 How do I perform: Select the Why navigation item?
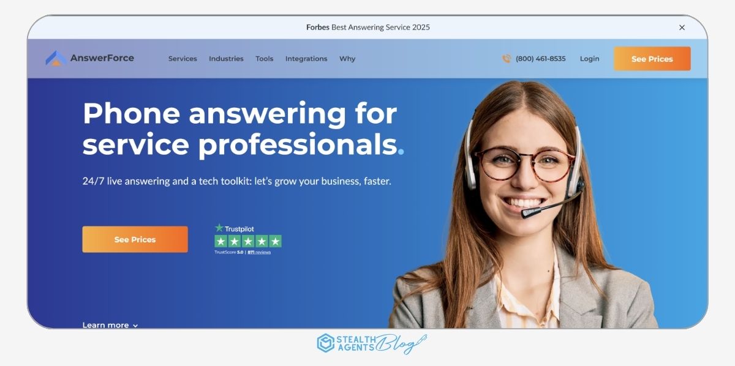point(347,59)
